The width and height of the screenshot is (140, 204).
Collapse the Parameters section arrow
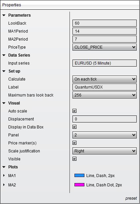4,15
